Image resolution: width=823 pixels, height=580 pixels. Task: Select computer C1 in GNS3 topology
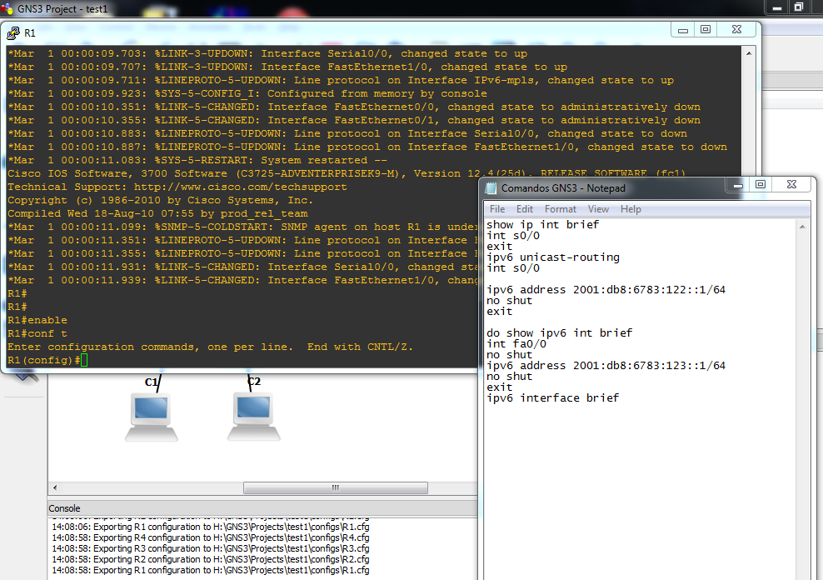click(151, 417)
